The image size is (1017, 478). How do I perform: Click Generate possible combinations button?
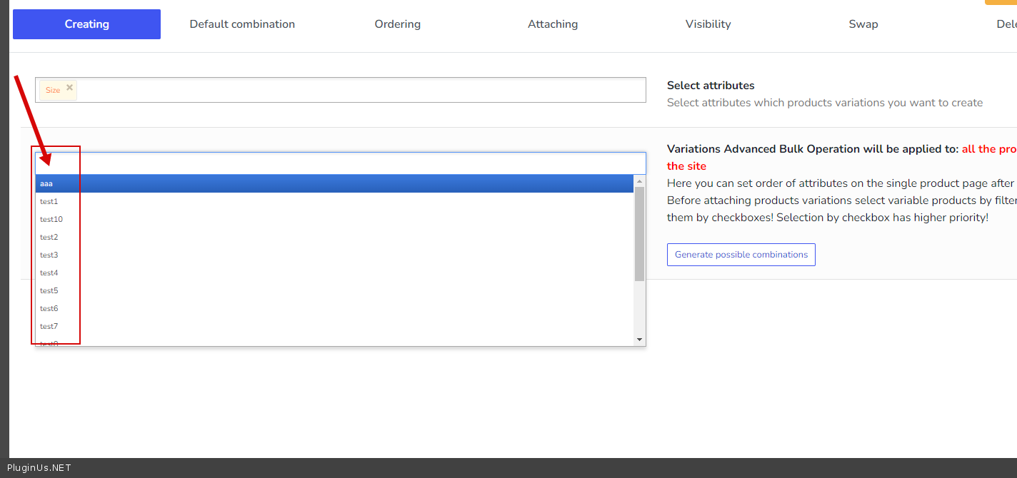tap(741, 255)
